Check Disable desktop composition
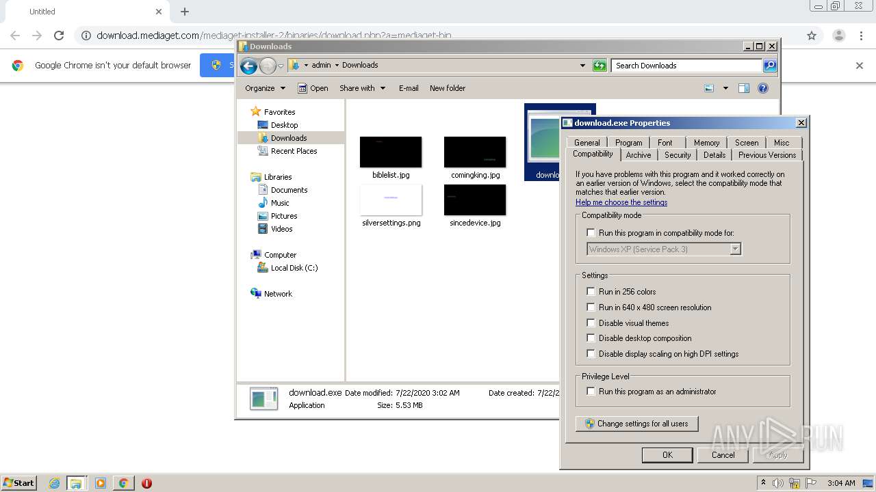Screen dimensions: 876x492 [591, 338]
